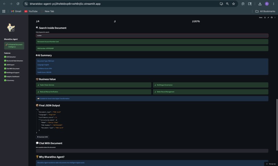Click the page vertical scrollbar thumb
The image size is (278, 166).
pyautogui.click(x=277, y=125)
